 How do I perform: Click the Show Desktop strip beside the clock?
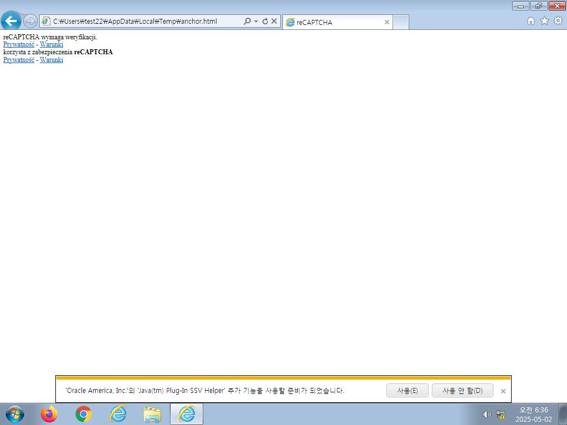563,414
